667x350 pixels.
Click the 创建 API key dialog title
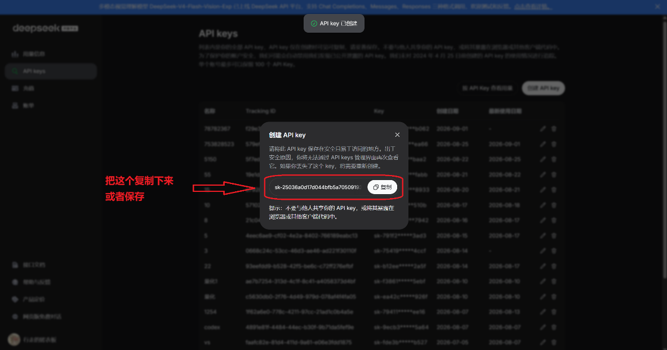click(287, 135)
